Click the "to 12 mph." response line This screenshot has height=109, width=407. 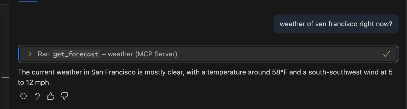(x=34, y=83)
